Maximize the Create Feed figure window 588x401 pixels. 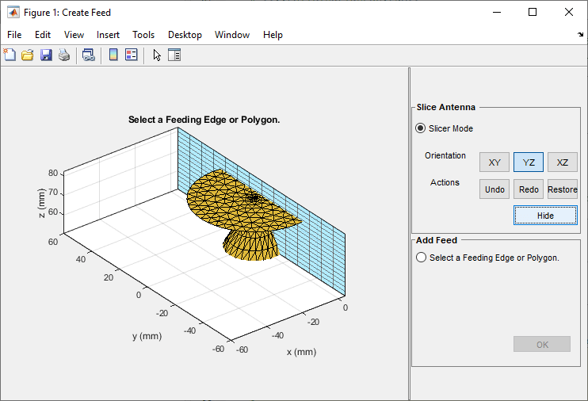click(x=533, y=12)
